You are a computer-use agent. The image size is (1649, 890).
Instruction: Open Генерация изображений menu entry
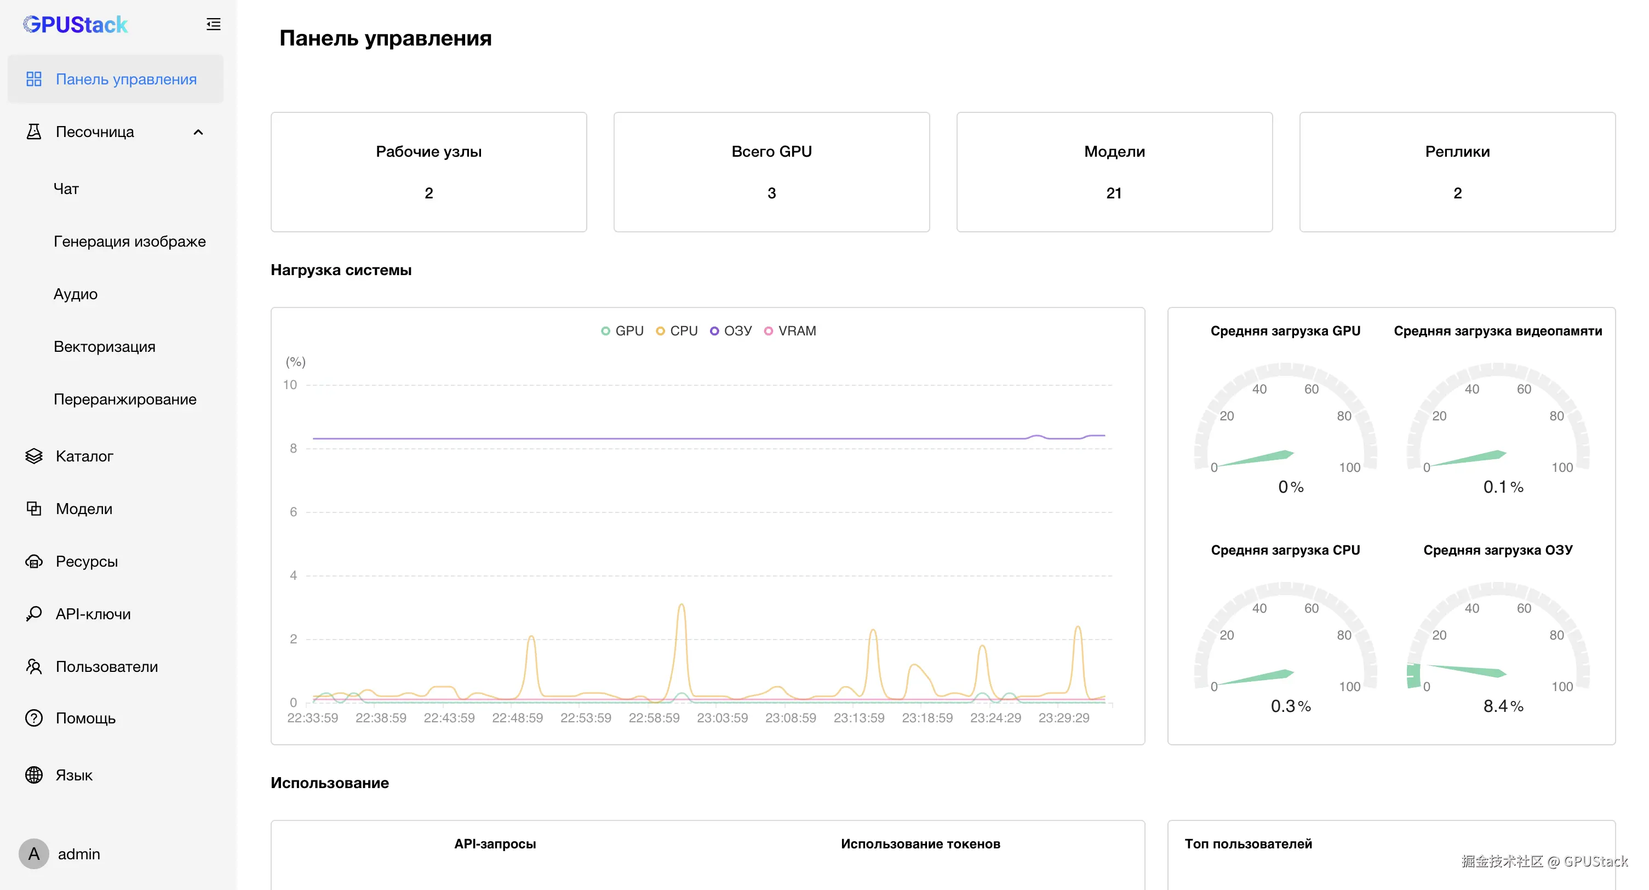pyautogui.click(x=129, y=241)
